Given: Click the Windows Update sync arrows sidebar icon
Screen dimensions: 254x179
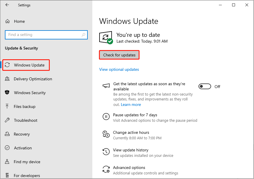Looking at the screenshot, I should (x=7, y=65).
